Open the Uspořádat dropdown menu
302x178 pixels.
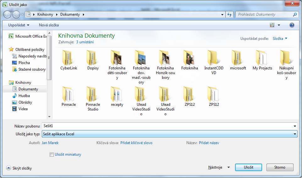click(19, 25)
